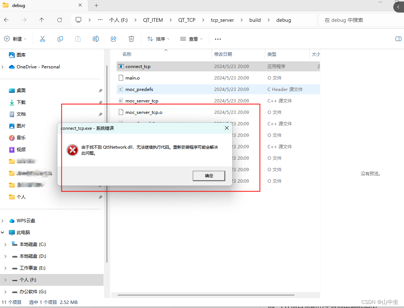Select the connect_tcp application file

coord(218,67)
